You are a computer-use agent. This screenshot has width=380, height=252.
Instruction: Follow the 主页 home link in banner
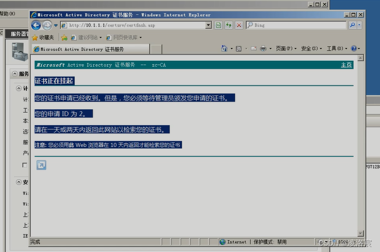click(346, 65)
